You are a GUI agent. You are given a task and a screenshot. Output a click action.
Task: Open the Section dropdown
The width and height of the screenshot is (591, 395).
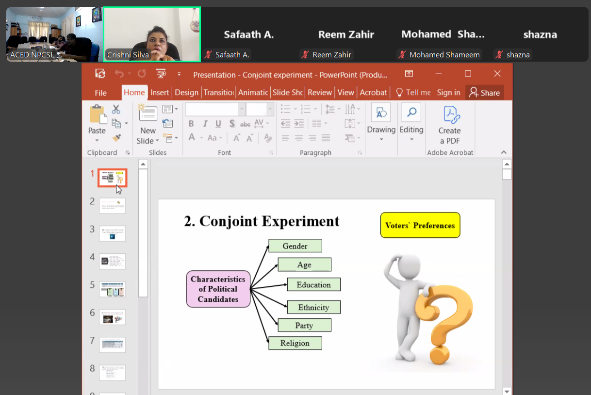coord(170,138)
